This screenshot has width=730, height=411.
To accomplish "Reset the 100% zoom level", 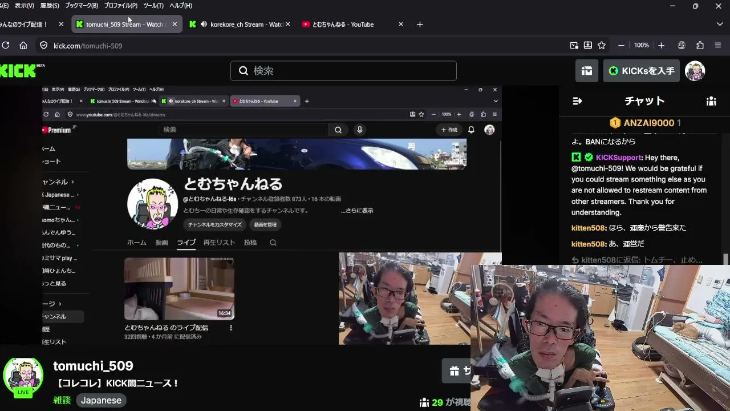I will (641, 45).
